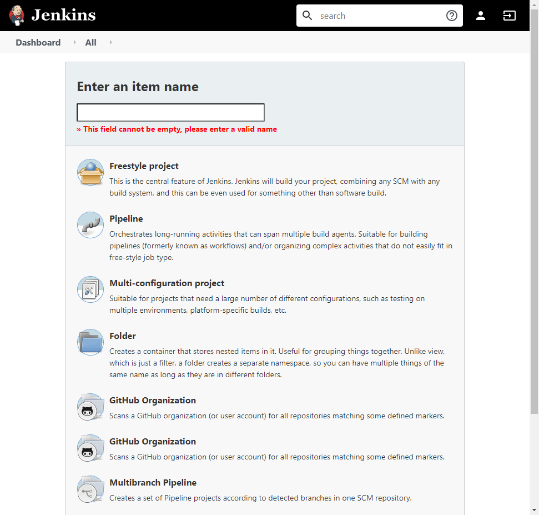Click inside the item name field
The width and height of the screenshot is (539, 515).
(170, 112)
